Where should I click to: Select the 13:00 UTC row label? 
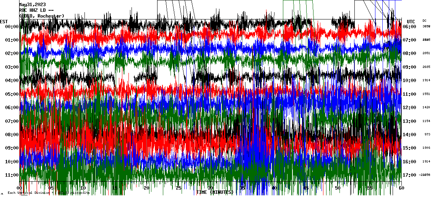[x=409, y=121]
